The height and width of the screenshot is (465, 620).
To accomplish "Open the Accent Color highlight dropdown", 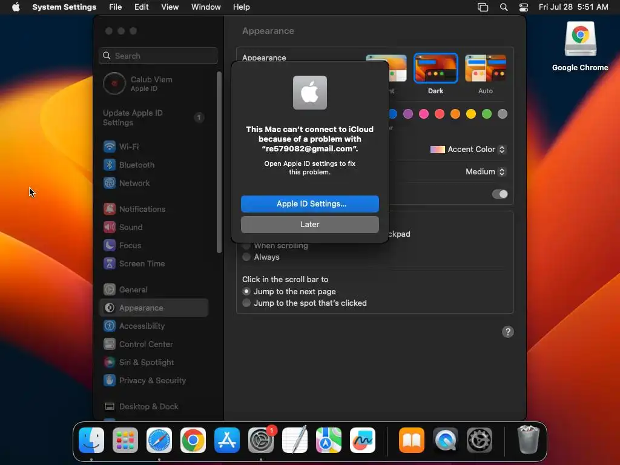I will pyautogui.click(x=468, y=150).
